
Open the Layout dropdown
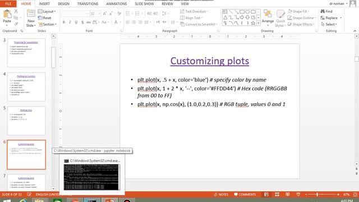click(x=47, y=11)
